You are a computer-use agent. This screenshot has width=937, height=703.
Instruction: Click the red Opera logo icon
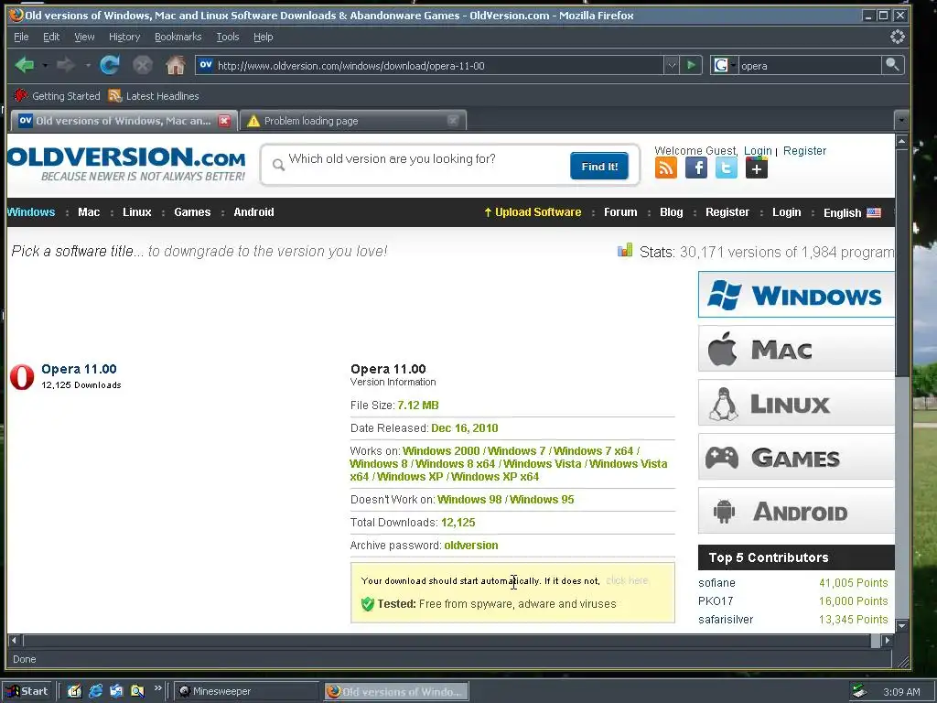click(22, 376)
